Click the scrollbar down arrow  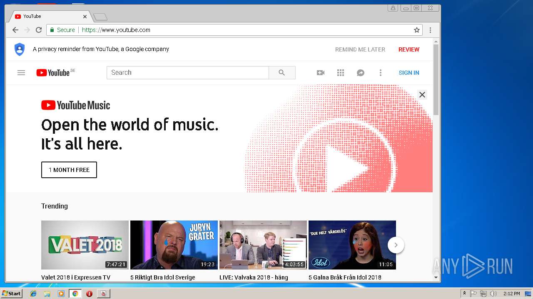436,277
